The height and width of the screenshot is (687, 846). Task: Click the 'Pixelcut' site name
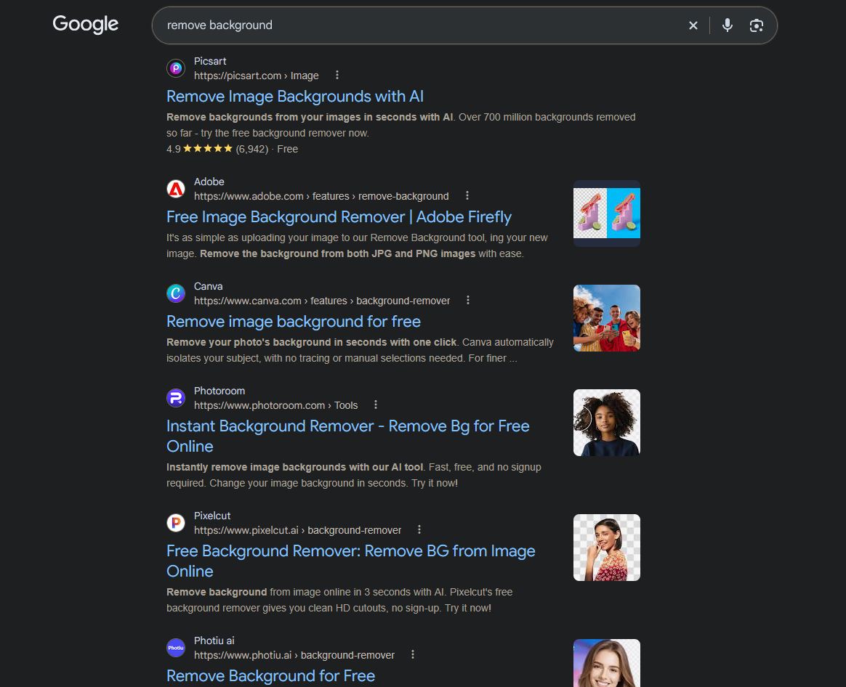212,516
